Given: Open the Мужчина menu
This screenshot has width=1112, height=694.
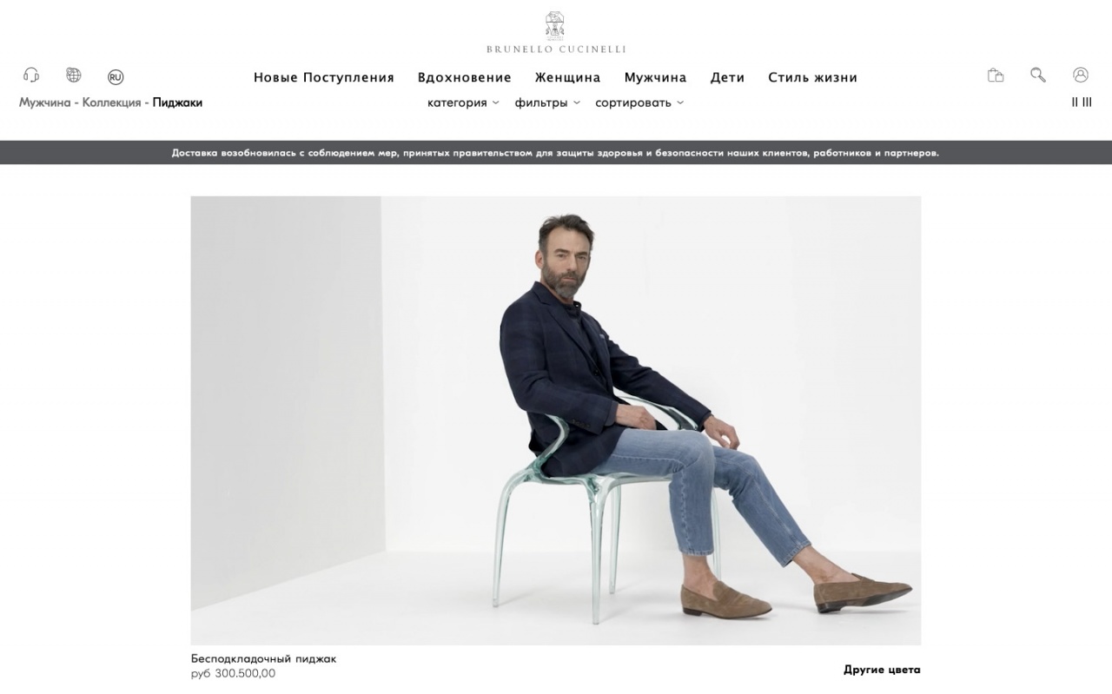Looking at the screenshot, I should coord(655,77).
